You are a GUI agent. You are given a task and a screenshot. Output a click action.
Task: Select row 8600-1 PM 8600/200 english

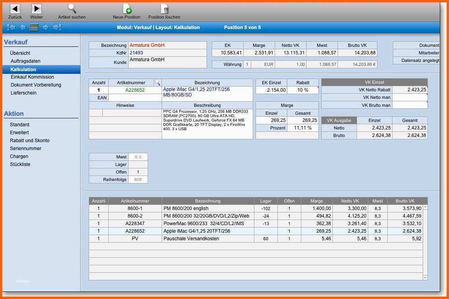pos(256,208)
